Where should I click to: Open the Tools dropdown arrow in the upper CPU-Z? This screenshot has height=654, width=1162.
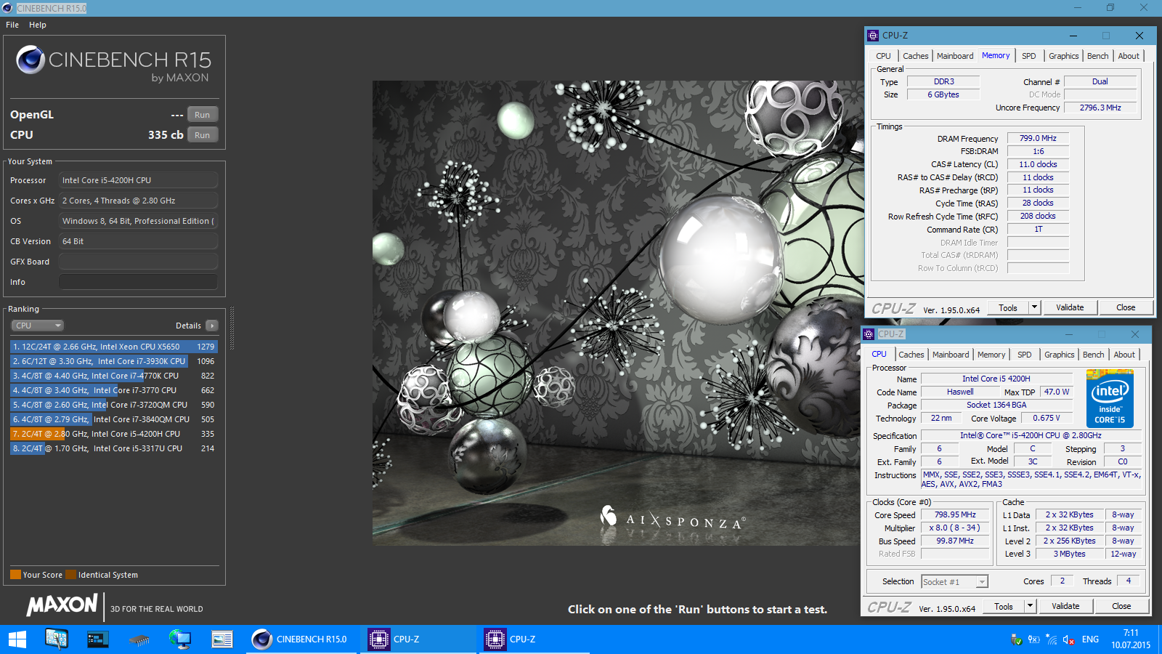point(1034,307)
